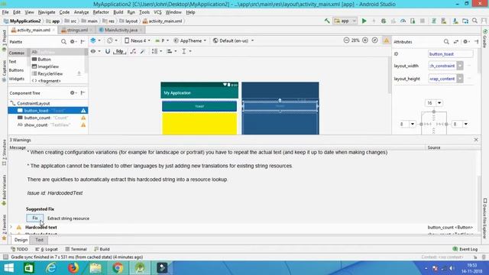489x275 pixels.
Task: Click the Make Project hammer icon
Action: click(327, 21)
